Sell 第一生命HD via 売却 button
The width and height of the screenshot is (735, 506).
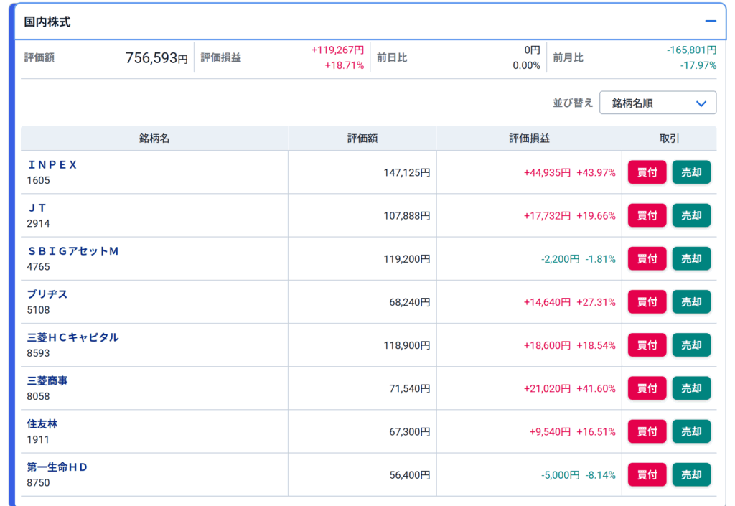coord(691,474)
